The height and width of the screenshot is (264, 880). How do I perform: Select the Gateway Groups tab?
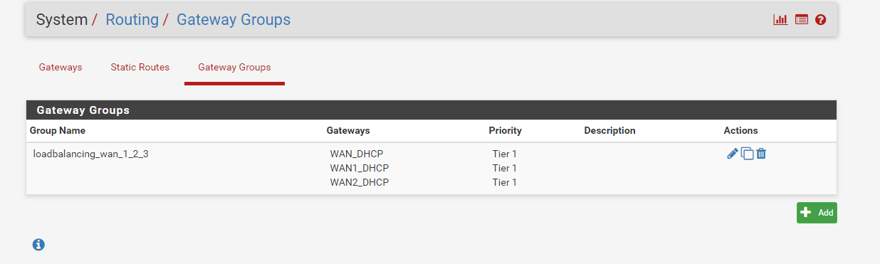click(x=234, y=68)
